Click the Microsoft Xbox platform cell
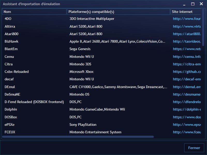The image size is (207, 155). tap(82, 72)
